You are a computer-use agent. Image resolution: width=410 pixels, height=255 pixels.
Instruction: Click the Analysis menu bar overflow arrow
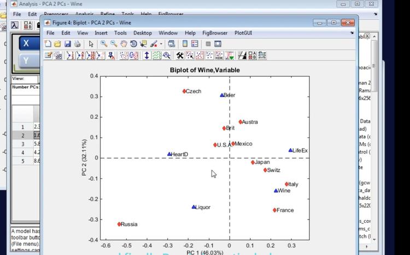[x=376, y=14]
